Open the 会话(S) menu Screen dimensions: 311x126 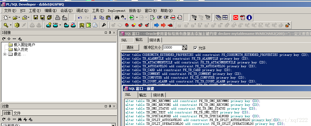tap(66, 11)
